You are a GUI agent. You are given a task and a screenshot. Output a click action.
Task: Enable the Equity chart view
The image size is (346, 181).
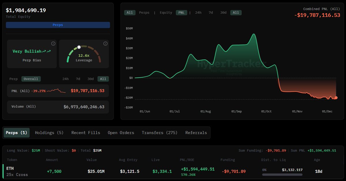tap(166, 12)
